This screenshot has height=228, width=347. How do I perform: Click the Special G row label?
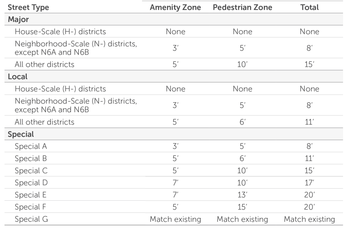(31, 219)
